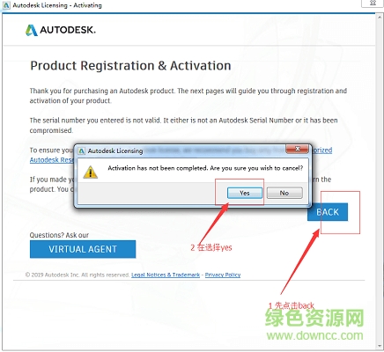Follow the Autodesk Reseller link
The height and width of the screenshot is (352, 384).
pyautogui.click(x=52, y=160)
